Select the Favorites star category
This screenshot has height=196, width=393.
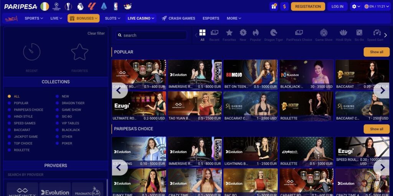[x=229, y=35]
